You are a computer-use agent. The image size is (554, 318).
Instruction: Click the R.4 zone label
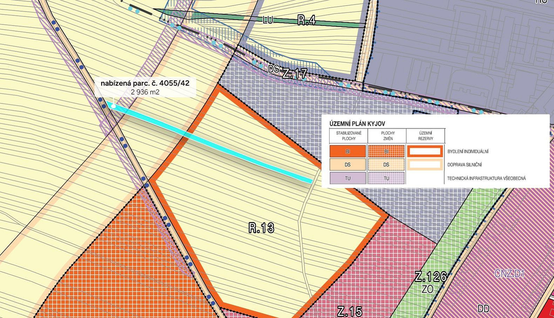click(x=306, y=20)
